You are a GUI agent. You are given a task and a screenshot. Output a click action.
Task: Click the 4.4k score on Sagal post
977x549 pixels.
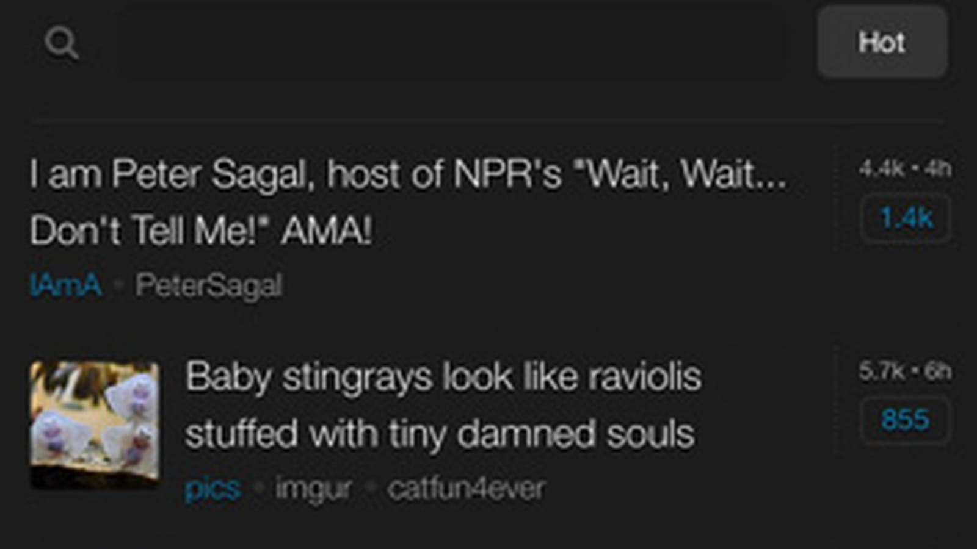[x=881, y=168]
